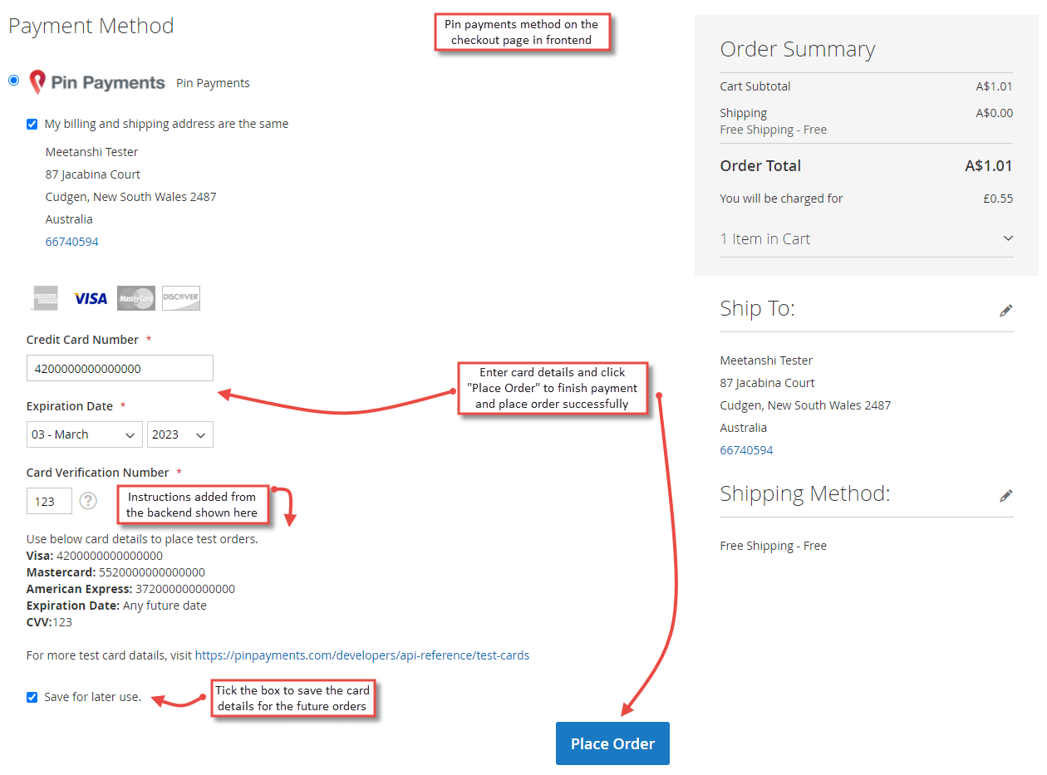Screen dimensions: 1047x775
Task: Click the Card Verification Number input field
Action: click(48, 500)
